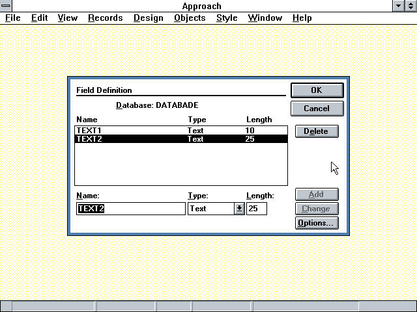
Task: Click the Length value 10 of TEXT1
Action: [250, 130]
